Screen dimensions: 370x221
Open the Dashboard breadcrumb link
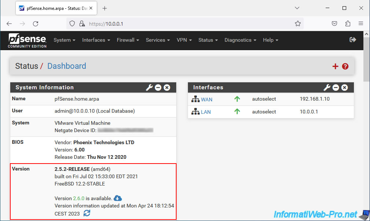[67, 66]
